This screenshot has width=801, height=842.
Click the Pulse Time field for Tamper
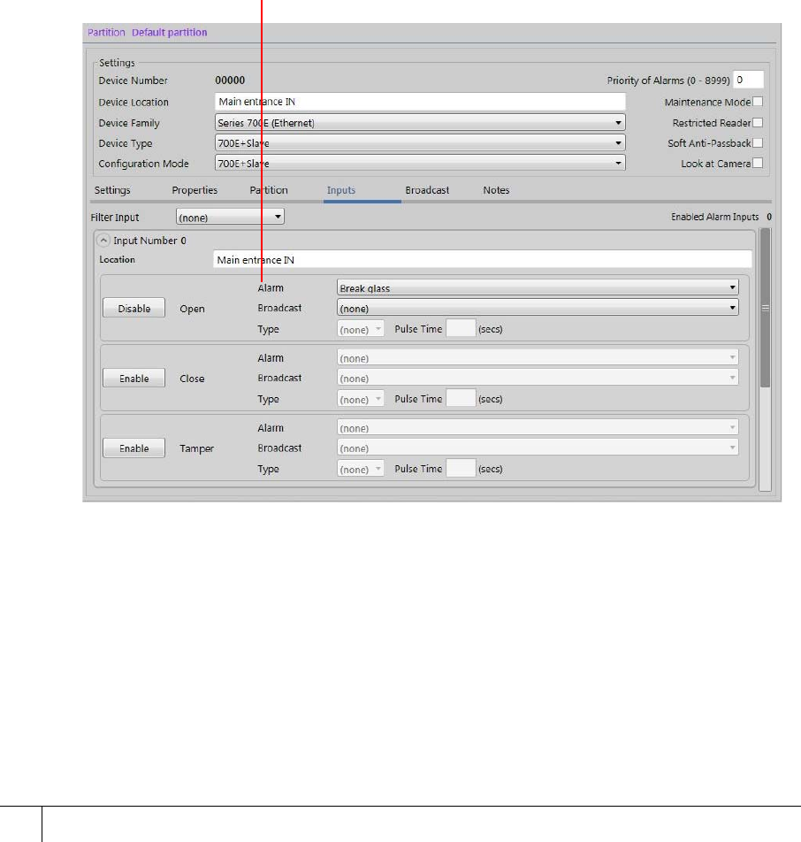[x=461, y=468]
